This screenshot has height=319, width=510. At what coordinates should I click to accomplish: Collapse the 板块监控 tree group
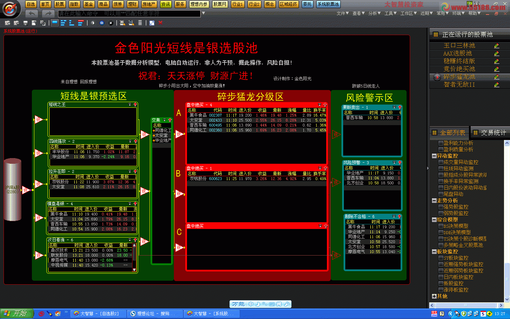coord(434,252)
